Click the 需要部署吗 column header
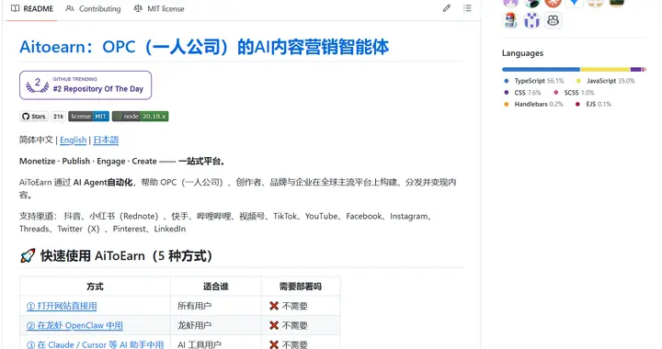The height and width of the screenshot is (349, 662). [x=301, y=287]
